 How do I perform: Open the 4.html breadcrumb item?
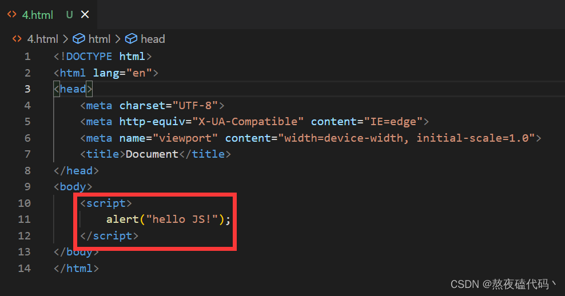(x=42, y=39)
